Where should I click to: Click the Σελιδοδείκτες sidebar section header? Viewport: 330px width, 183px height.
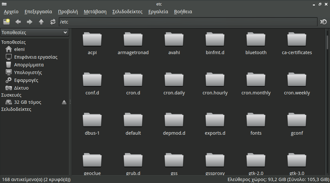16,109
